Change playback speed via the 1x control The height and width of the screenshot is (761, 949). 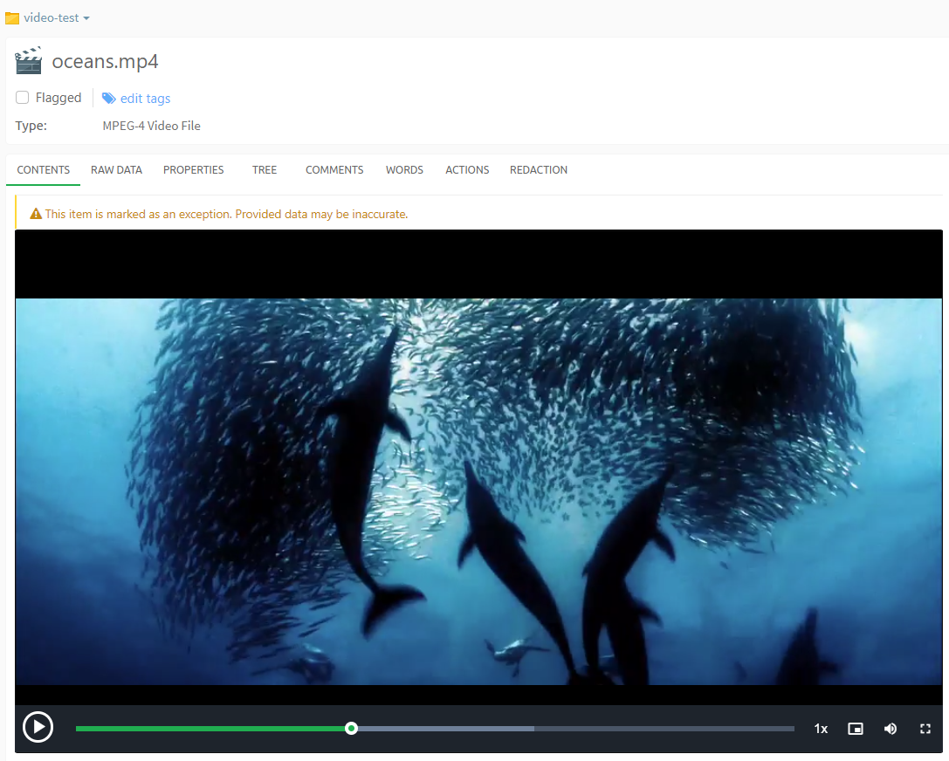click(x=821, y=728)
